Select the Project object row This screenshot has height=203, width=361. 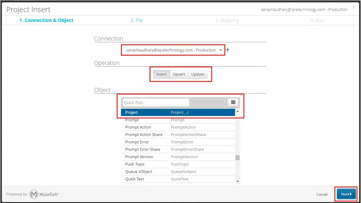[178, 112]
